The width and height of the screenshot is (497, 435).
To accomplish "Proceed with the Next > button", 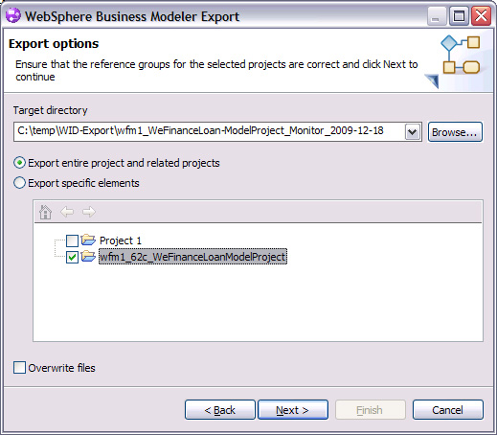I will [293, 410].
